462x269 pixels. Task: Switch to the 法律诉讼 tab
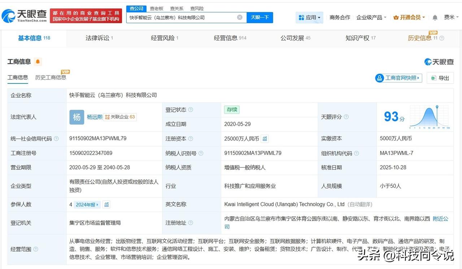(x=99, y=38)
